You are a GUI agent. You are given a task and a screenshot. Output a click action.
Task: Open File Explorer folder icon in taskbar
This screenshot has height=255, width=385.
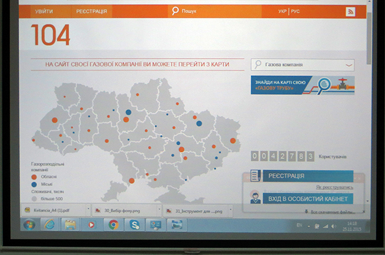[x=70, y=224]
